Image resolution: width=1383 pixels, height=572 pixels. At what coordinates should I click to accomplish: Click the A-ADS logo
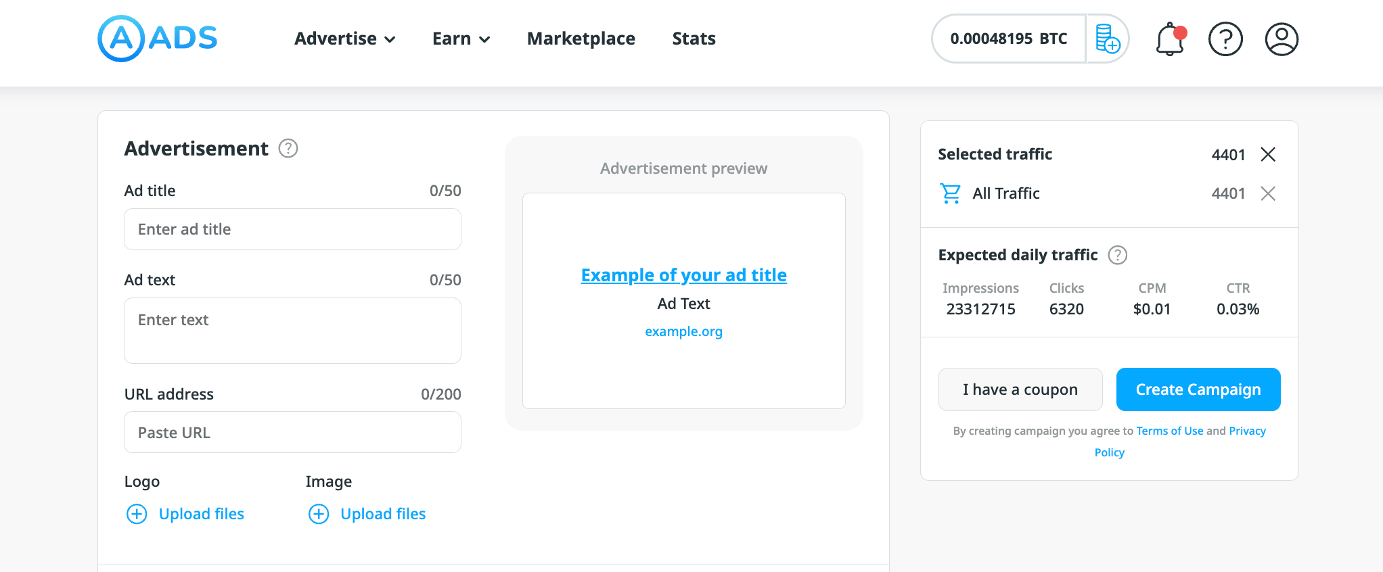click(x=157, y=39)
